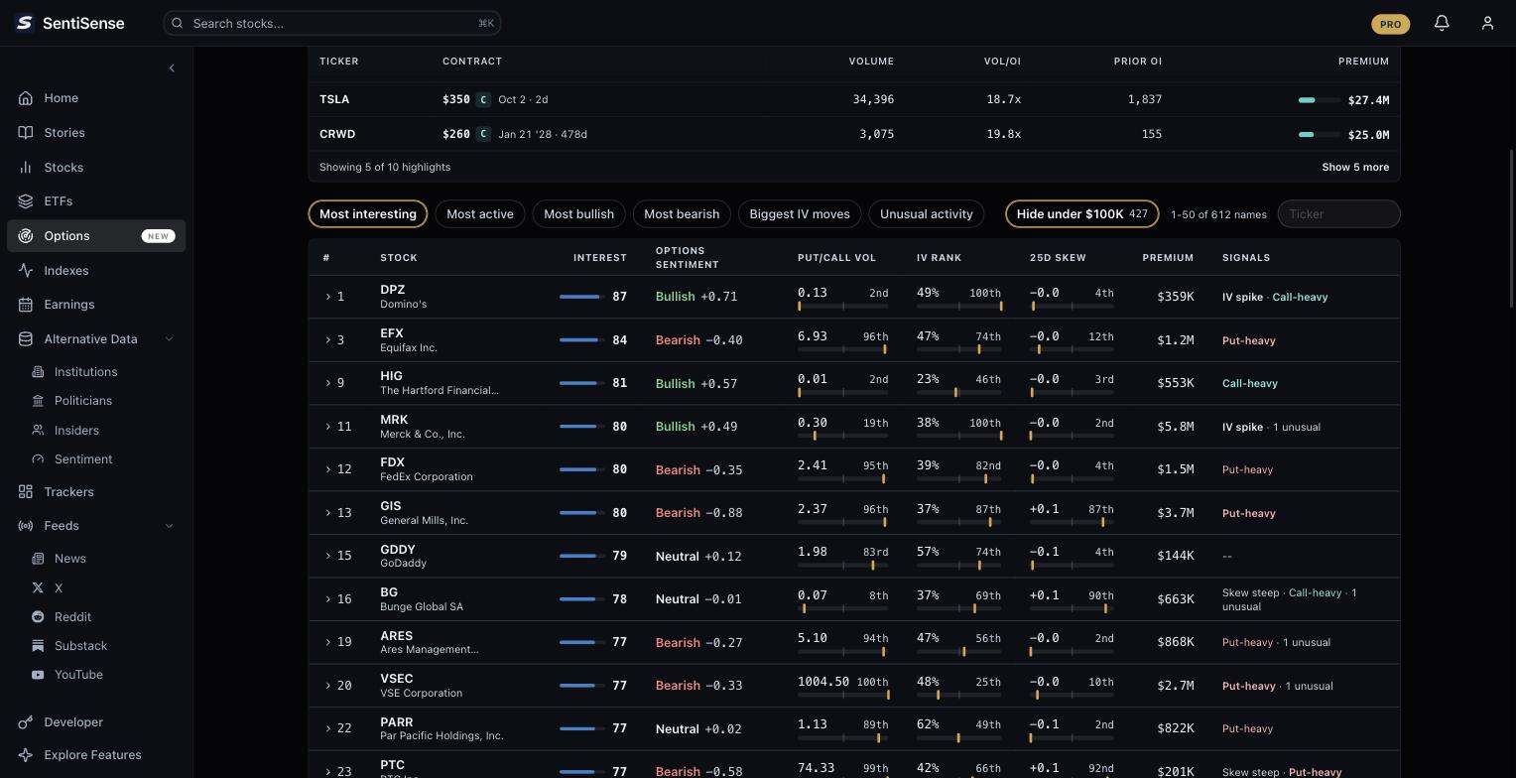
Task: Open the Indexes page
Action: [x=96, y=271]
